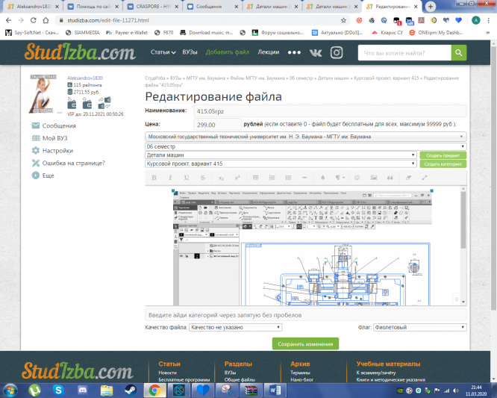497x398 pixels.
Task: Click the Цена price input field
Action: click(x=217, y=125)
